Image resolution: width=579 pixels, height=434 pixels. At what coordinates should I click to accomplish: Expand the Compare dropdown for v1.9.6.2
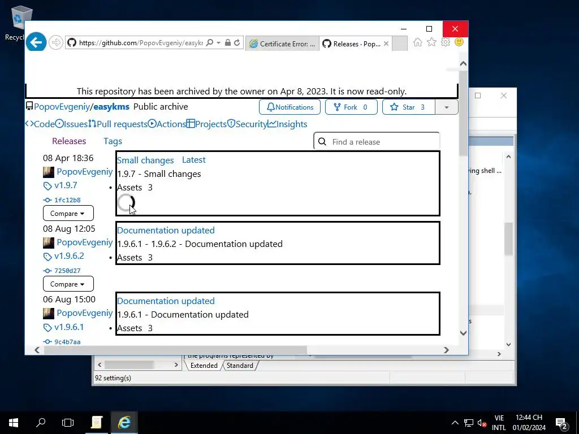click(x=68, y=284)
